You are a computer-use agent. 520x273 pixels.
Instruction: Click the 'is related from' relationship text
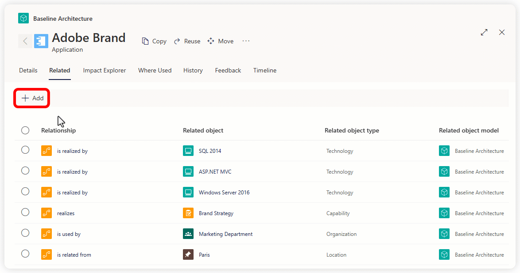point(74,255)
